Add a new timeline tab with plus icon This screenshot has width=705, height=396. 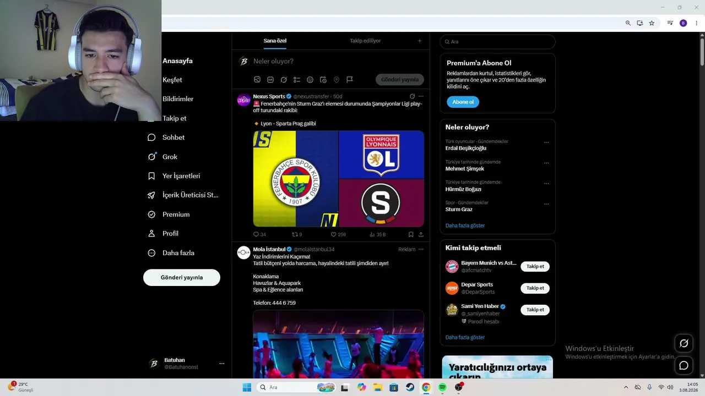point(420,41)
